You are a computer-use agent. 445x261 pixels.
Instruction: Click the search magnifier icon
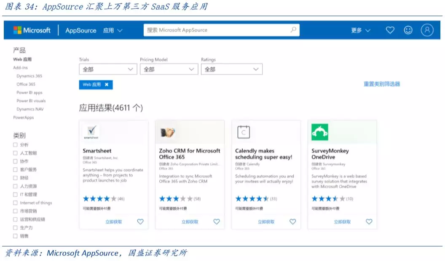point(293,30)
